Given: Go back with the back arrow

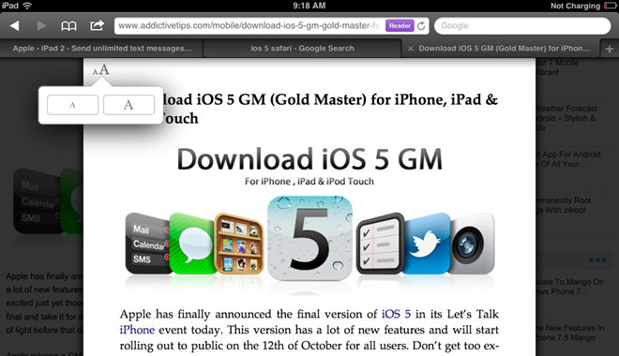Looking at the screenshot, I should [15, 26].
